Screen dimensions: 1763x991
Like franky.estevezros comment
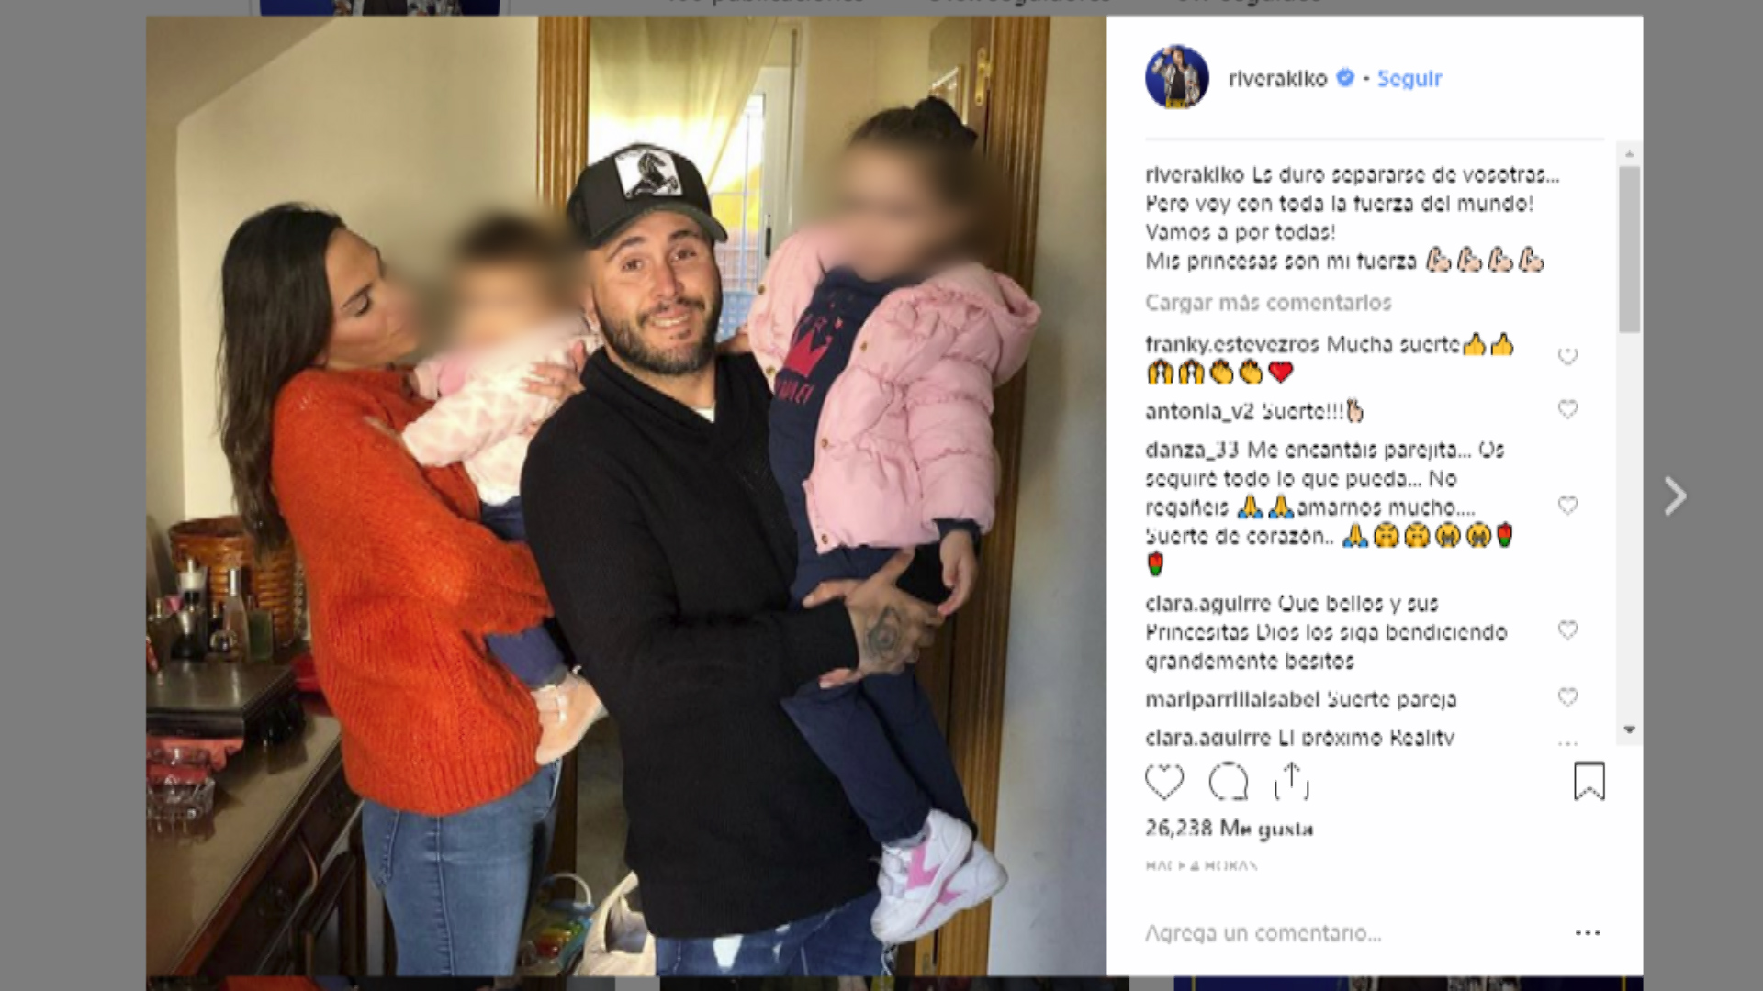pyautogui.click(x=1567, y=355)
